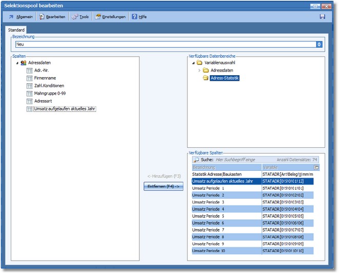Screen dimensions: 339x274
Task: Click the magnifier search icon
Action: pyautogui.click(x=196, y=160)
